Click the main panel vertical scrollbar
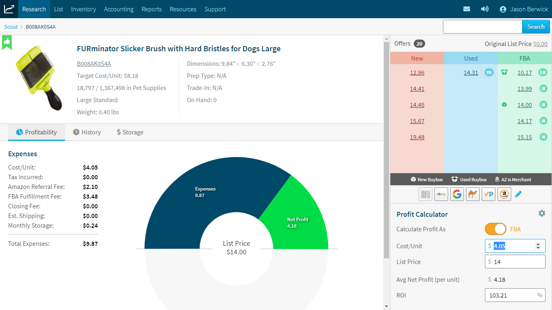The image size is (552, 310). click(387, 149)
